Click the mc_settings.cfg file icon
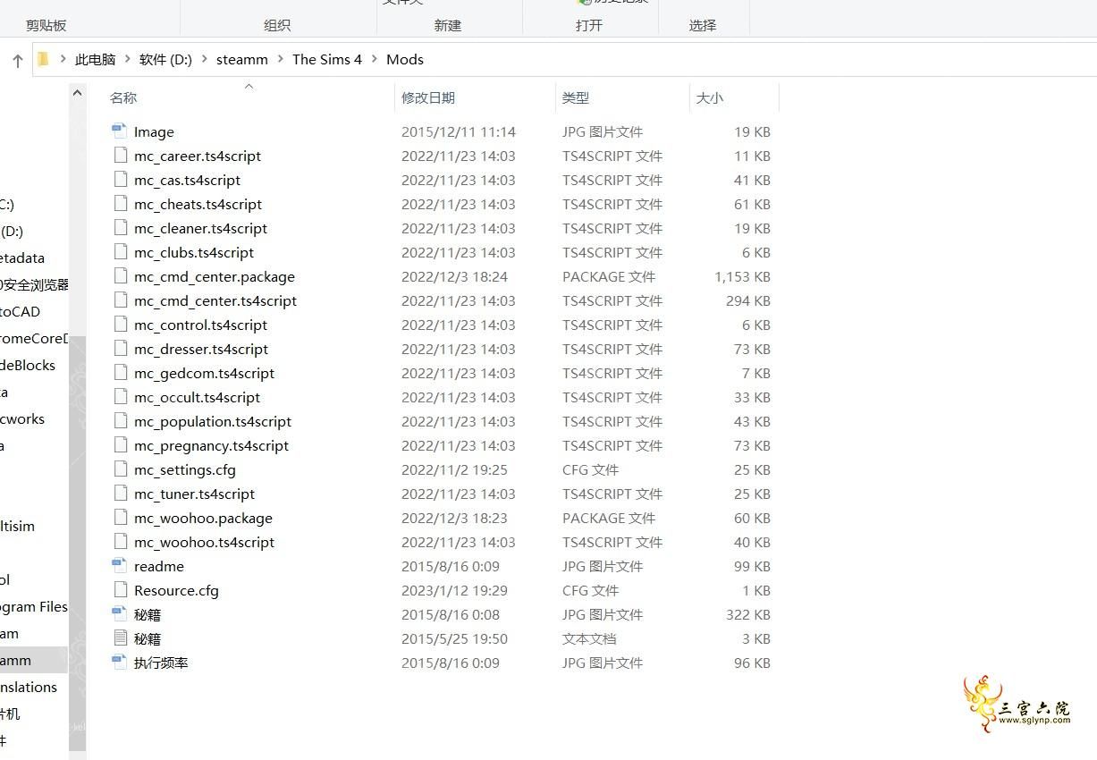This screenshot has width=1097, height=760. [120, 469]
